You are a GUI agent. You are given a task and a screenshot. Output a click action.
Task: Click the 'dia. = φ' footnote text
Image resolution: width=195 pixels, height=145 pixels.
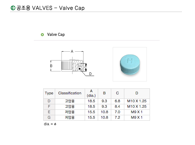[x=50, y=124]
